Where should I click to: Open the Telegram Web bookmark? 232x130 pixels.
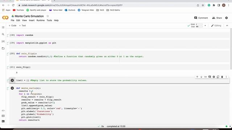coord(86,10)
